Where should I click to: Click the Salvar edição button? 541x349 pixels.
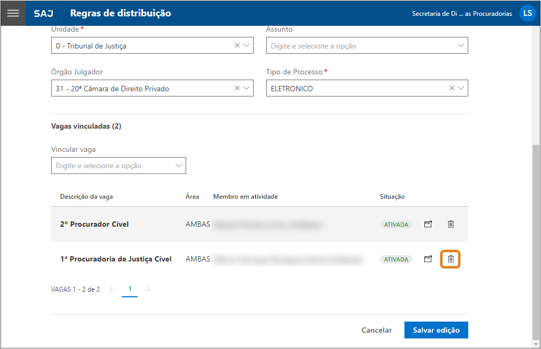pyautogui.click(x=436, y=330)
